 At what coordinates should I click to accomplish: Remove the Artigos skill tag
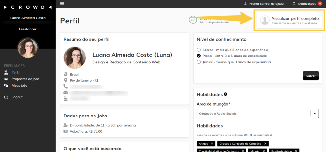212,144
